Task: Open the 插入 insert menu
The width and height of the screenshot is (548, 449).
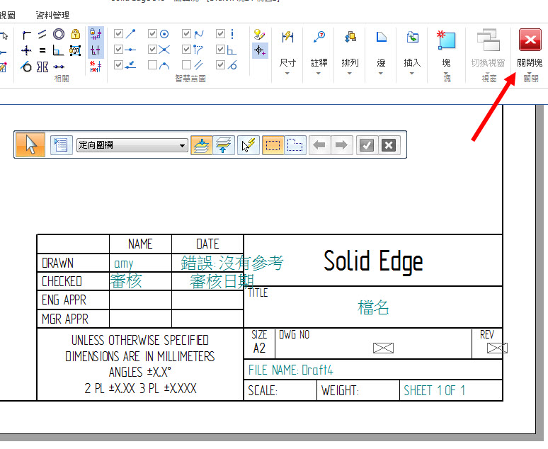Action: 412,63
